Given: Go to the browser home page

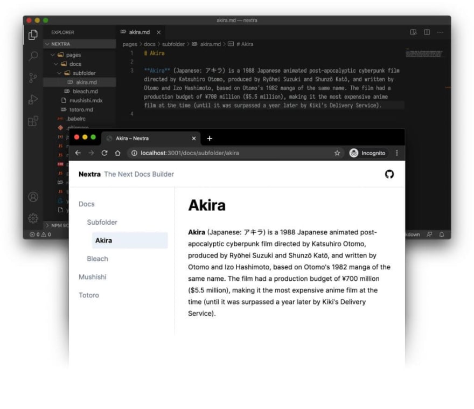Looking at the screenshot, I should 117,153.
